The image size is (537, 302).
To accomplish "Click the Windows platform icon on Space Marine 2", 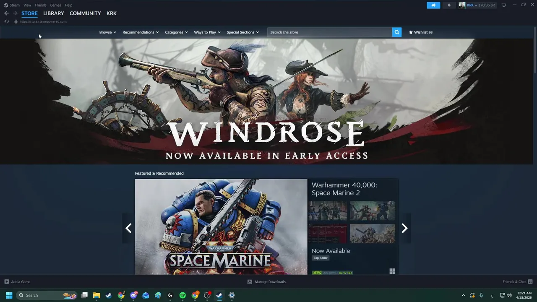I will (392, 271).
